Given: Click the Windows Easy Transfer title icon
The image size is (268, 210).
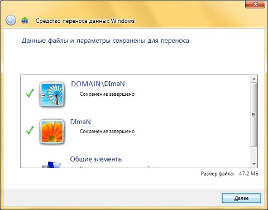Looking at the screenshot, I should coord(25,21).
